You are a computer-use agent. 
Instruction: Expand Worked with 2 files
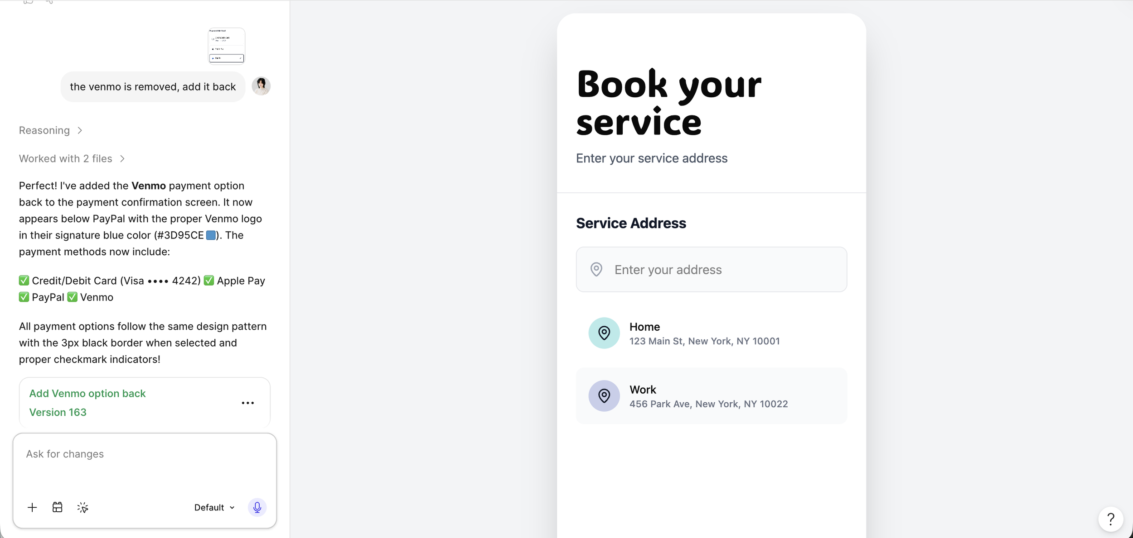[x=72, y=158]
